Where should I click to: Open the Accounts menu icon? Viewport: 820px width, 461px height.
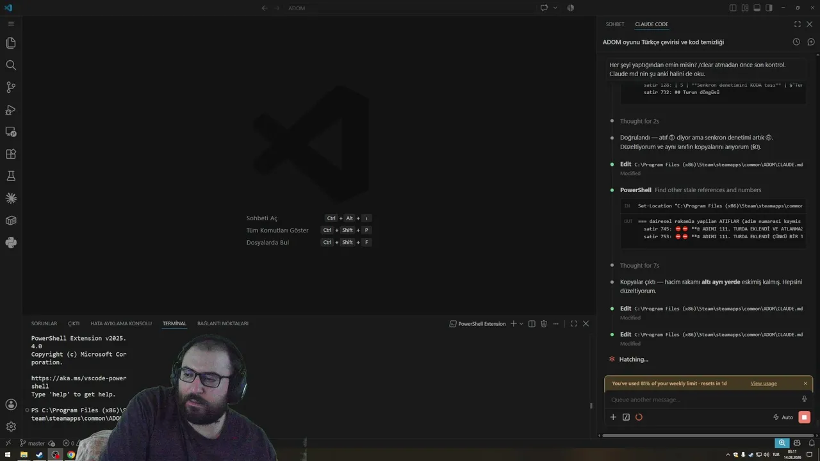[11, 405]
